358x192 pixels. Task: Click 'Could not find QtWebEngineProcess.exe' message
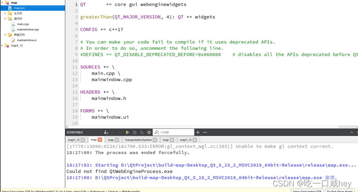[119, 171]
